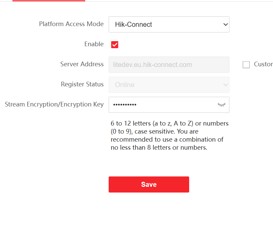
Task: Click the Enable label text
Action: click(94, 44)
